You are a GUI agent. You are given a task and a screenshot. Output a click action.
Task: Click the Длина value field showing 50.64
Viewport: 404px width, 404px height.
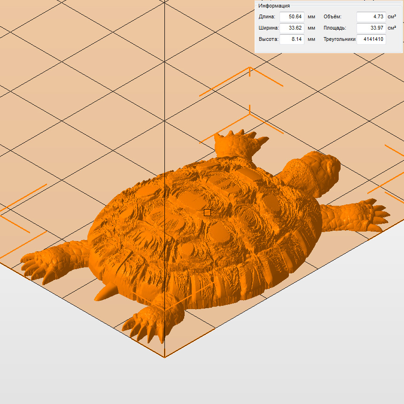pyautogui.click(x=292, y=16)
